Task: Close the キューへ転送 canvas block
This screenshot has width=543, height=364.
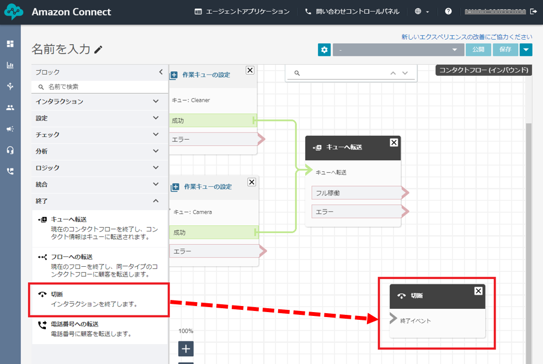Action: [x=394, y=143]
